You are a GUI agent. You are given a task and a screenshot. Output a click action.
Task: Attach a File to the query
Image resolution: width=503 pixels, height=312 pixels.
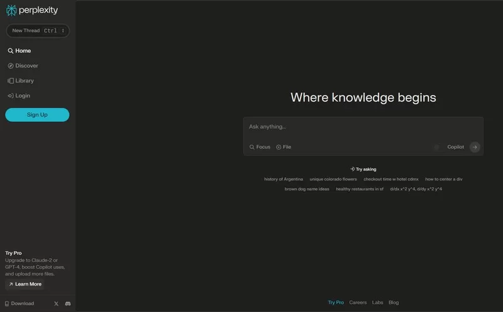[x=284, y=147]
